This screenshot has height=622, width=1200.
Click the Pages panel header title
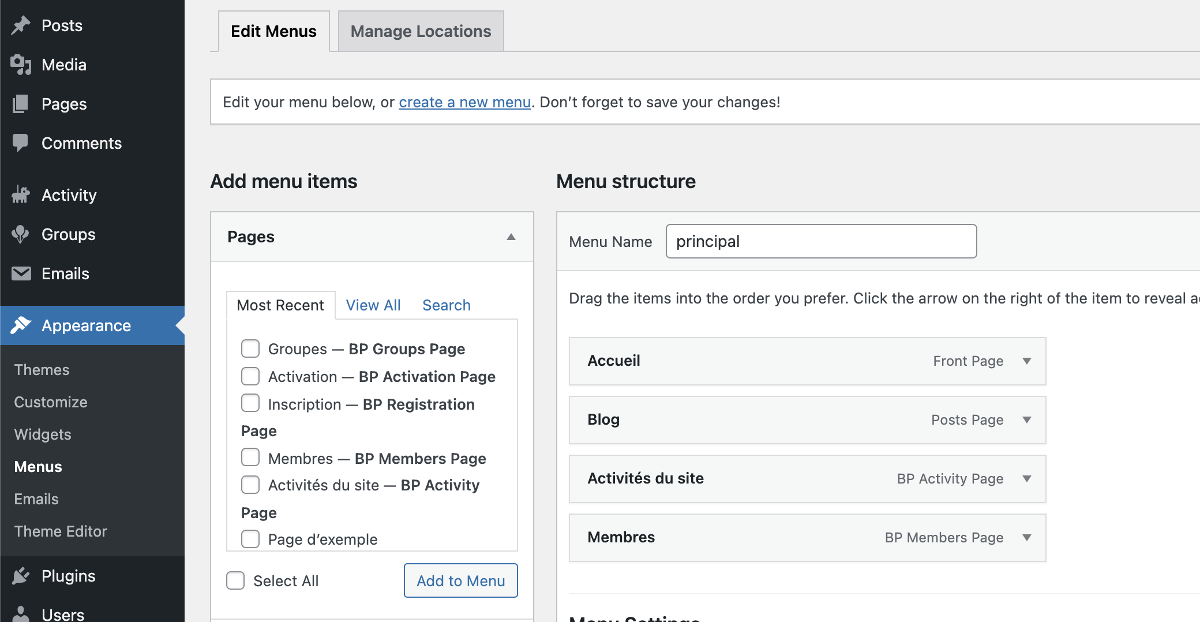[251, 237]
